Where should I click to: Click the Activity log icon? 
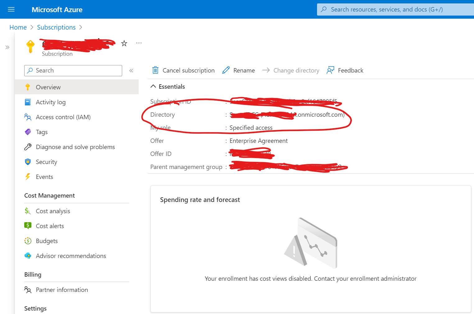28,102
